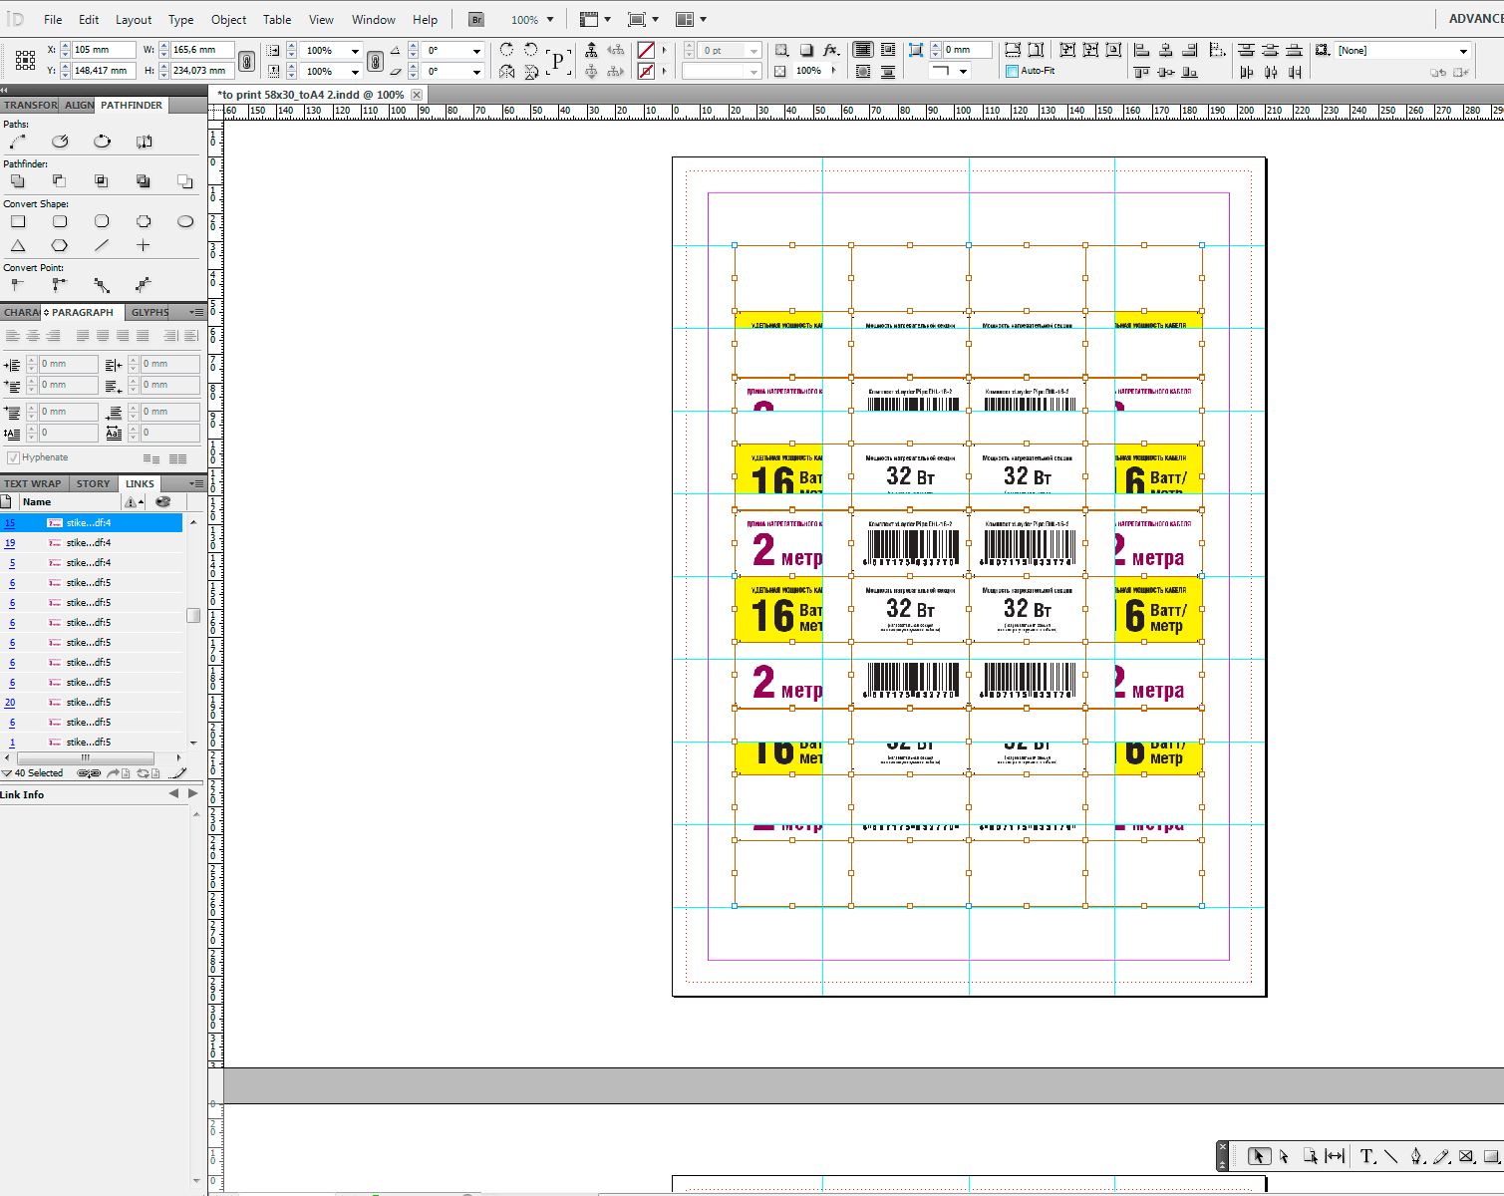Click Relink icon in Links panel
Image resolution: width=1504 pixels, height=1196 pixels.
(x=89, y=773)
